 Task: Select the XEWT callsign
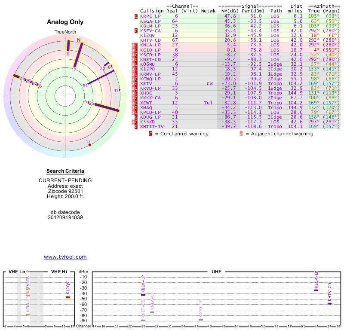146,103
